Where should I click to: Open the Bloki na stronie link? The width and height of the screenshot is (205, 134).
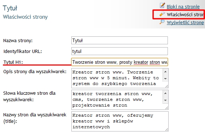(183, 6)
